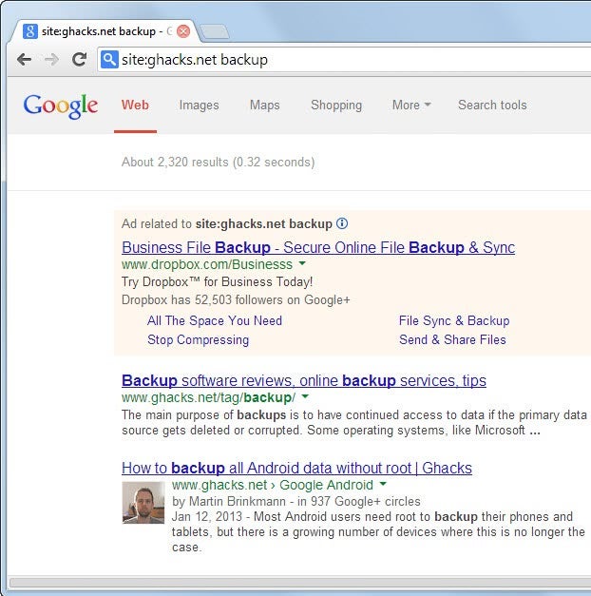Click the Martin Brinkmann author name
The height and width of the screenshot is (596, 591).
tap(238, 501)
